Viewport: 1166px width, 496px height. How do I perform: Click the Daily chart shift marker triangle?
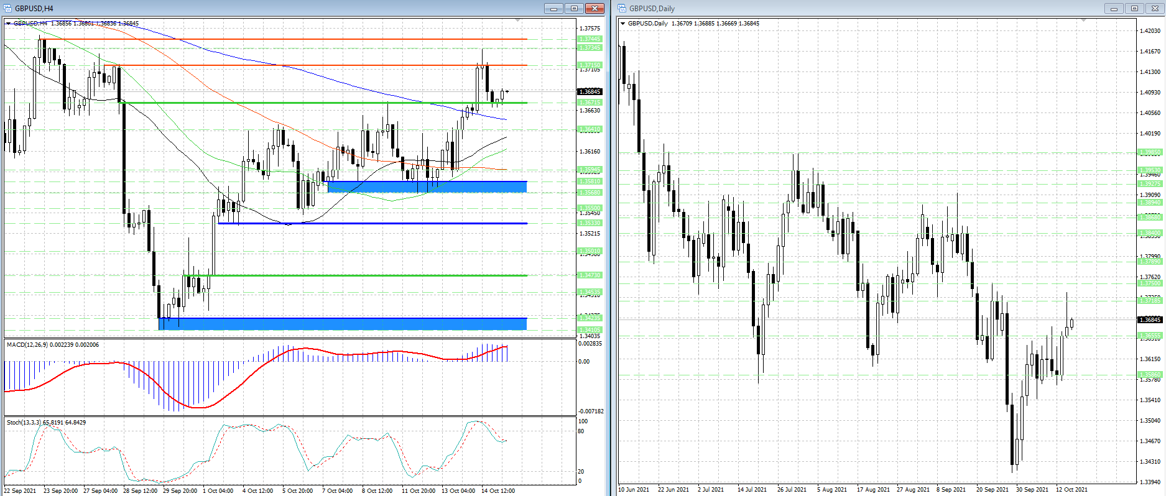click(1083, 21)
